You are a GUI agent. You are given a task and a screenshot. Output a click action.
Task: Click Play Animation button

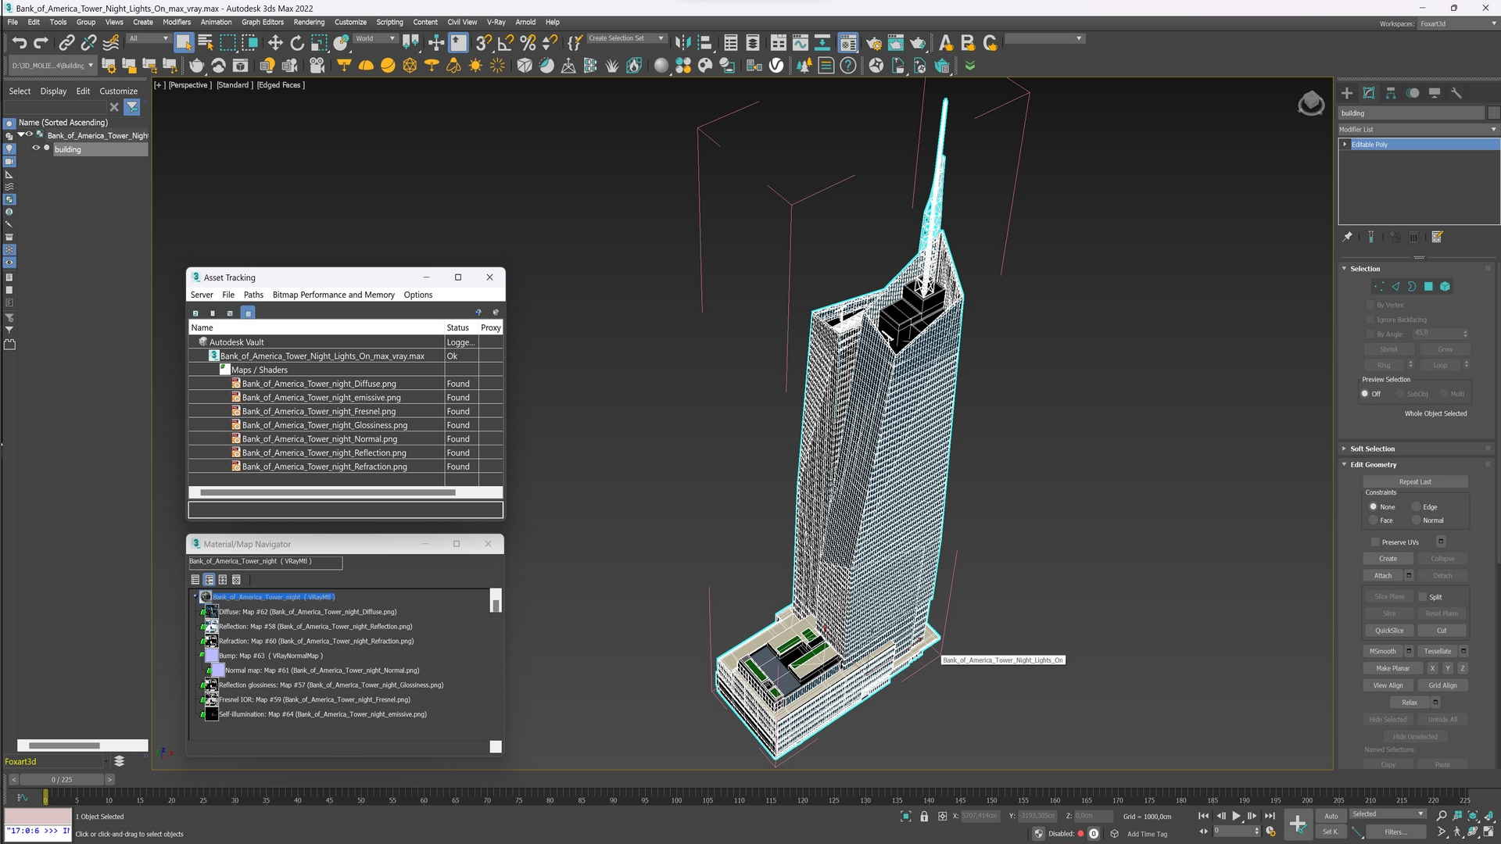[1237, 816]
